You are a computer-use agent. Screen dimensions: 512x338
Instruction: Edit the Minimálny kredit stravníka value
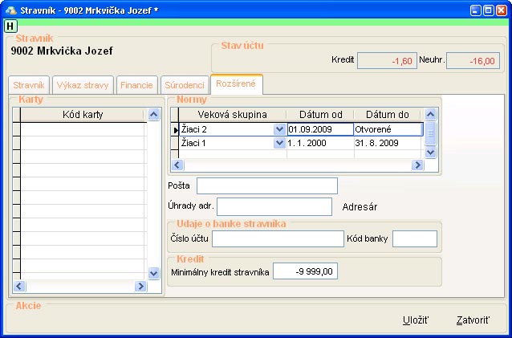click(305, 271)
